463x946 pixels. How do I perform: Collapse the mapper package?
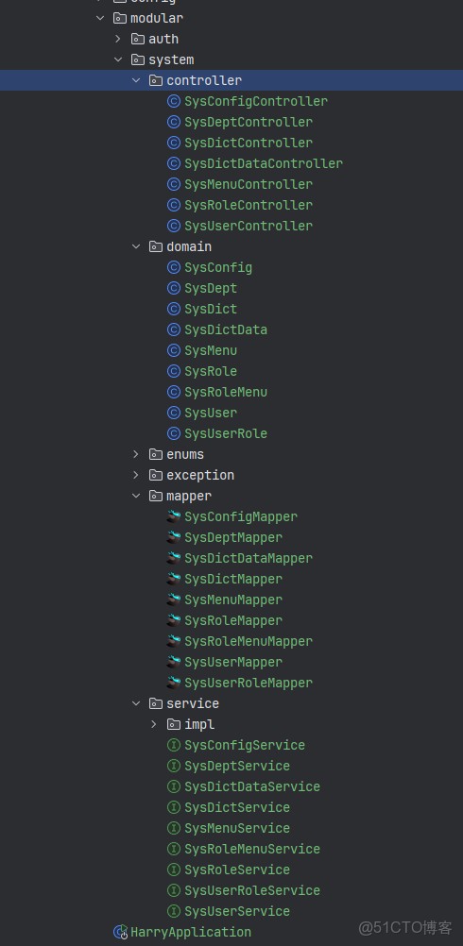(x=136, y=496)
